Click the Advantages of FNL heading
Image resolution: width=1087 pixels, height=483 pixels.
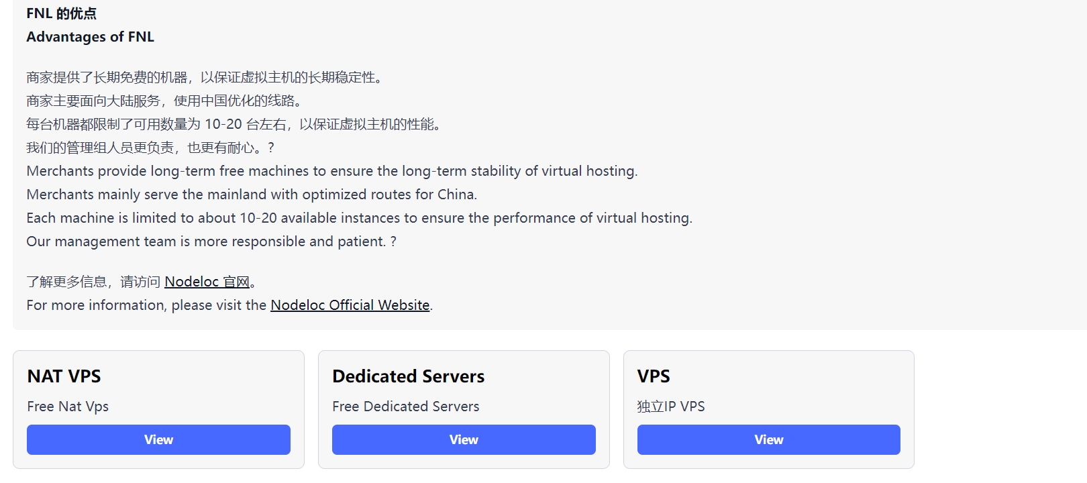[x=90, y=37]
